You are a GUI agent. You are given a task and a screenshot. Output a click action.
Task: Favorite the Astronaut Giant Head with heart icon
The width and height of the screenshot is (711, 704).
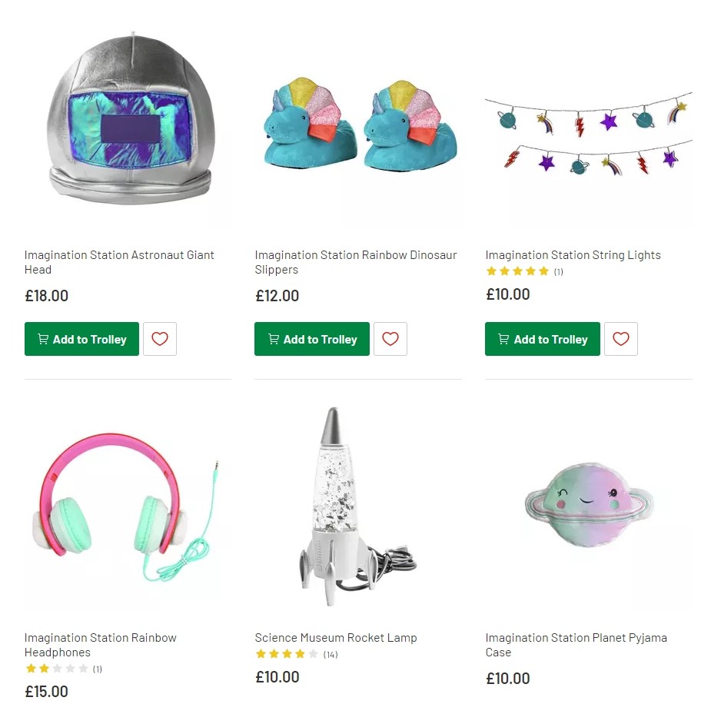160,338
